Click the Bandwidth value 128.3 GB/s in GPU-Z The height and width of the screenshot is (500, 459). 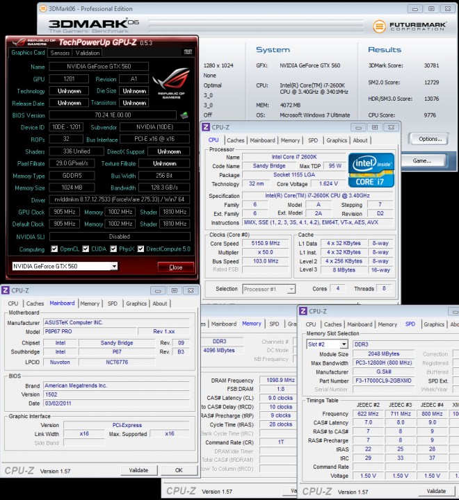coord(164,187)
